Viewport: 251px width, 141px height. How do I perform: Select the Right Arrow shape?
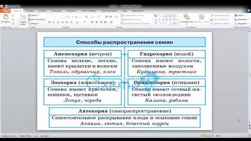pyautogui.click(x=167, y=19)
